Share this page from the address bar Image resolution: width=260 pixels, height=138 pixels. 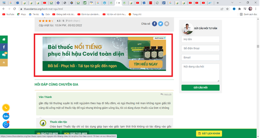(x=222, y=9)
